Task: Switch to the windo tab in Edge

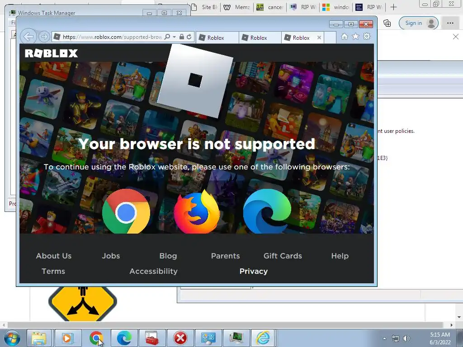Action: click(x=336, y=7)
